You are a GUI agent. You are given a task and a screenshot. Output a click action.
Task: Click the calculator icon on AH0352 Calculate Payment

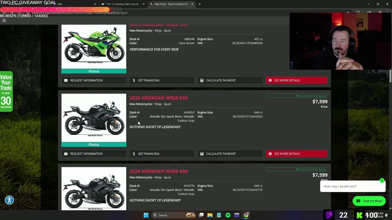202,154
